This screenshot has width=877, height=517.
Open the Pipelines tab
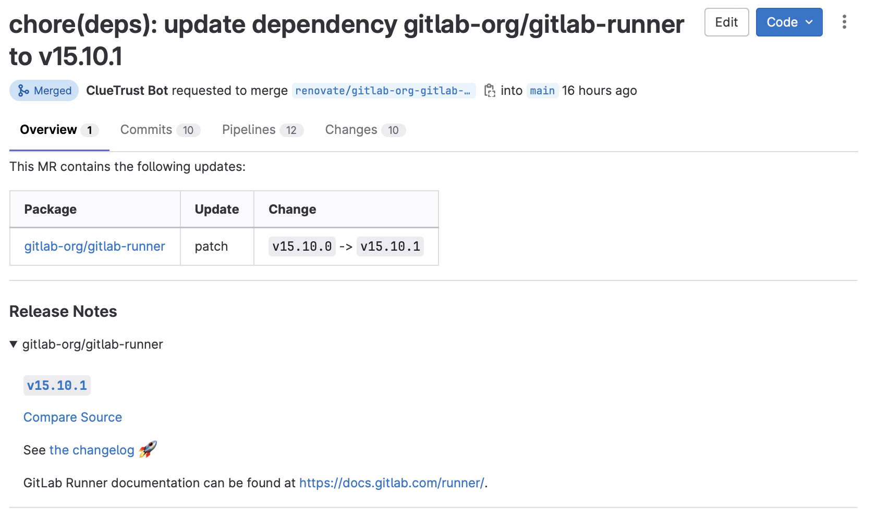click(x=249, y=130)
